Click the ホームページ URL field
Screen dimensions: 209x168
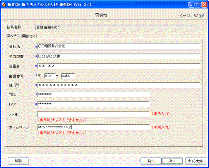pyautogui.click(x=93, y=127)
